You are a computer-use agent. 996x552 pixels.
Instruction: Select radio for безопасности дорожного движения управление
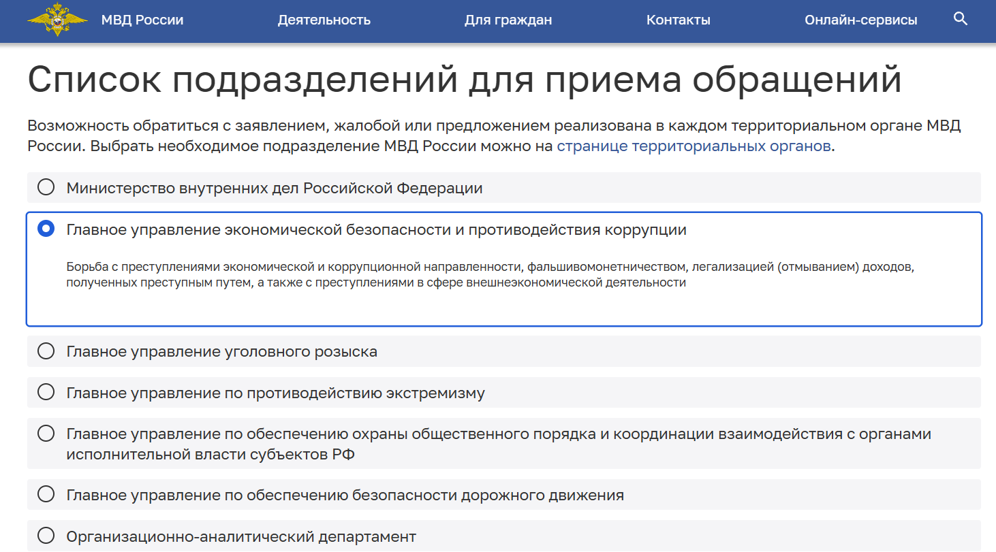46,495
